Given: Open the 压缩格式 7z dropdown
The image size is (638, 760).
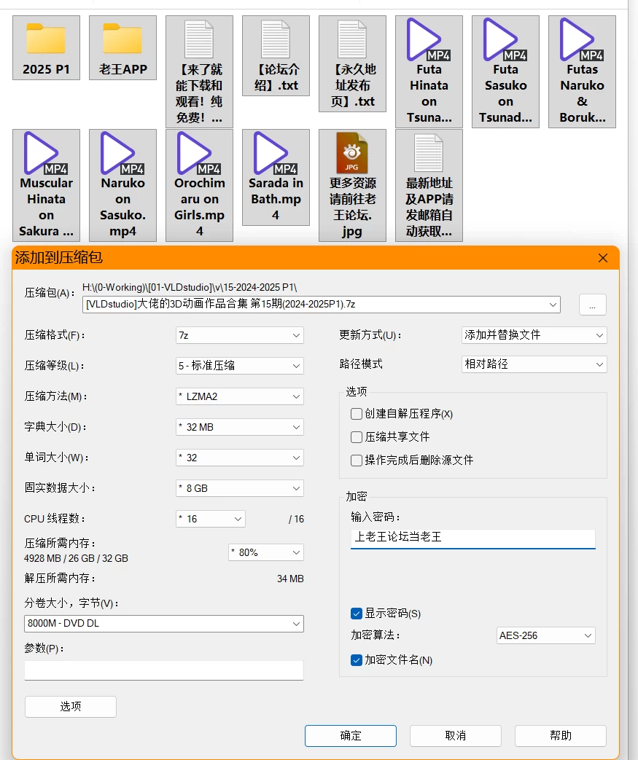Looking at the screenshot, I should pos(240,335).
